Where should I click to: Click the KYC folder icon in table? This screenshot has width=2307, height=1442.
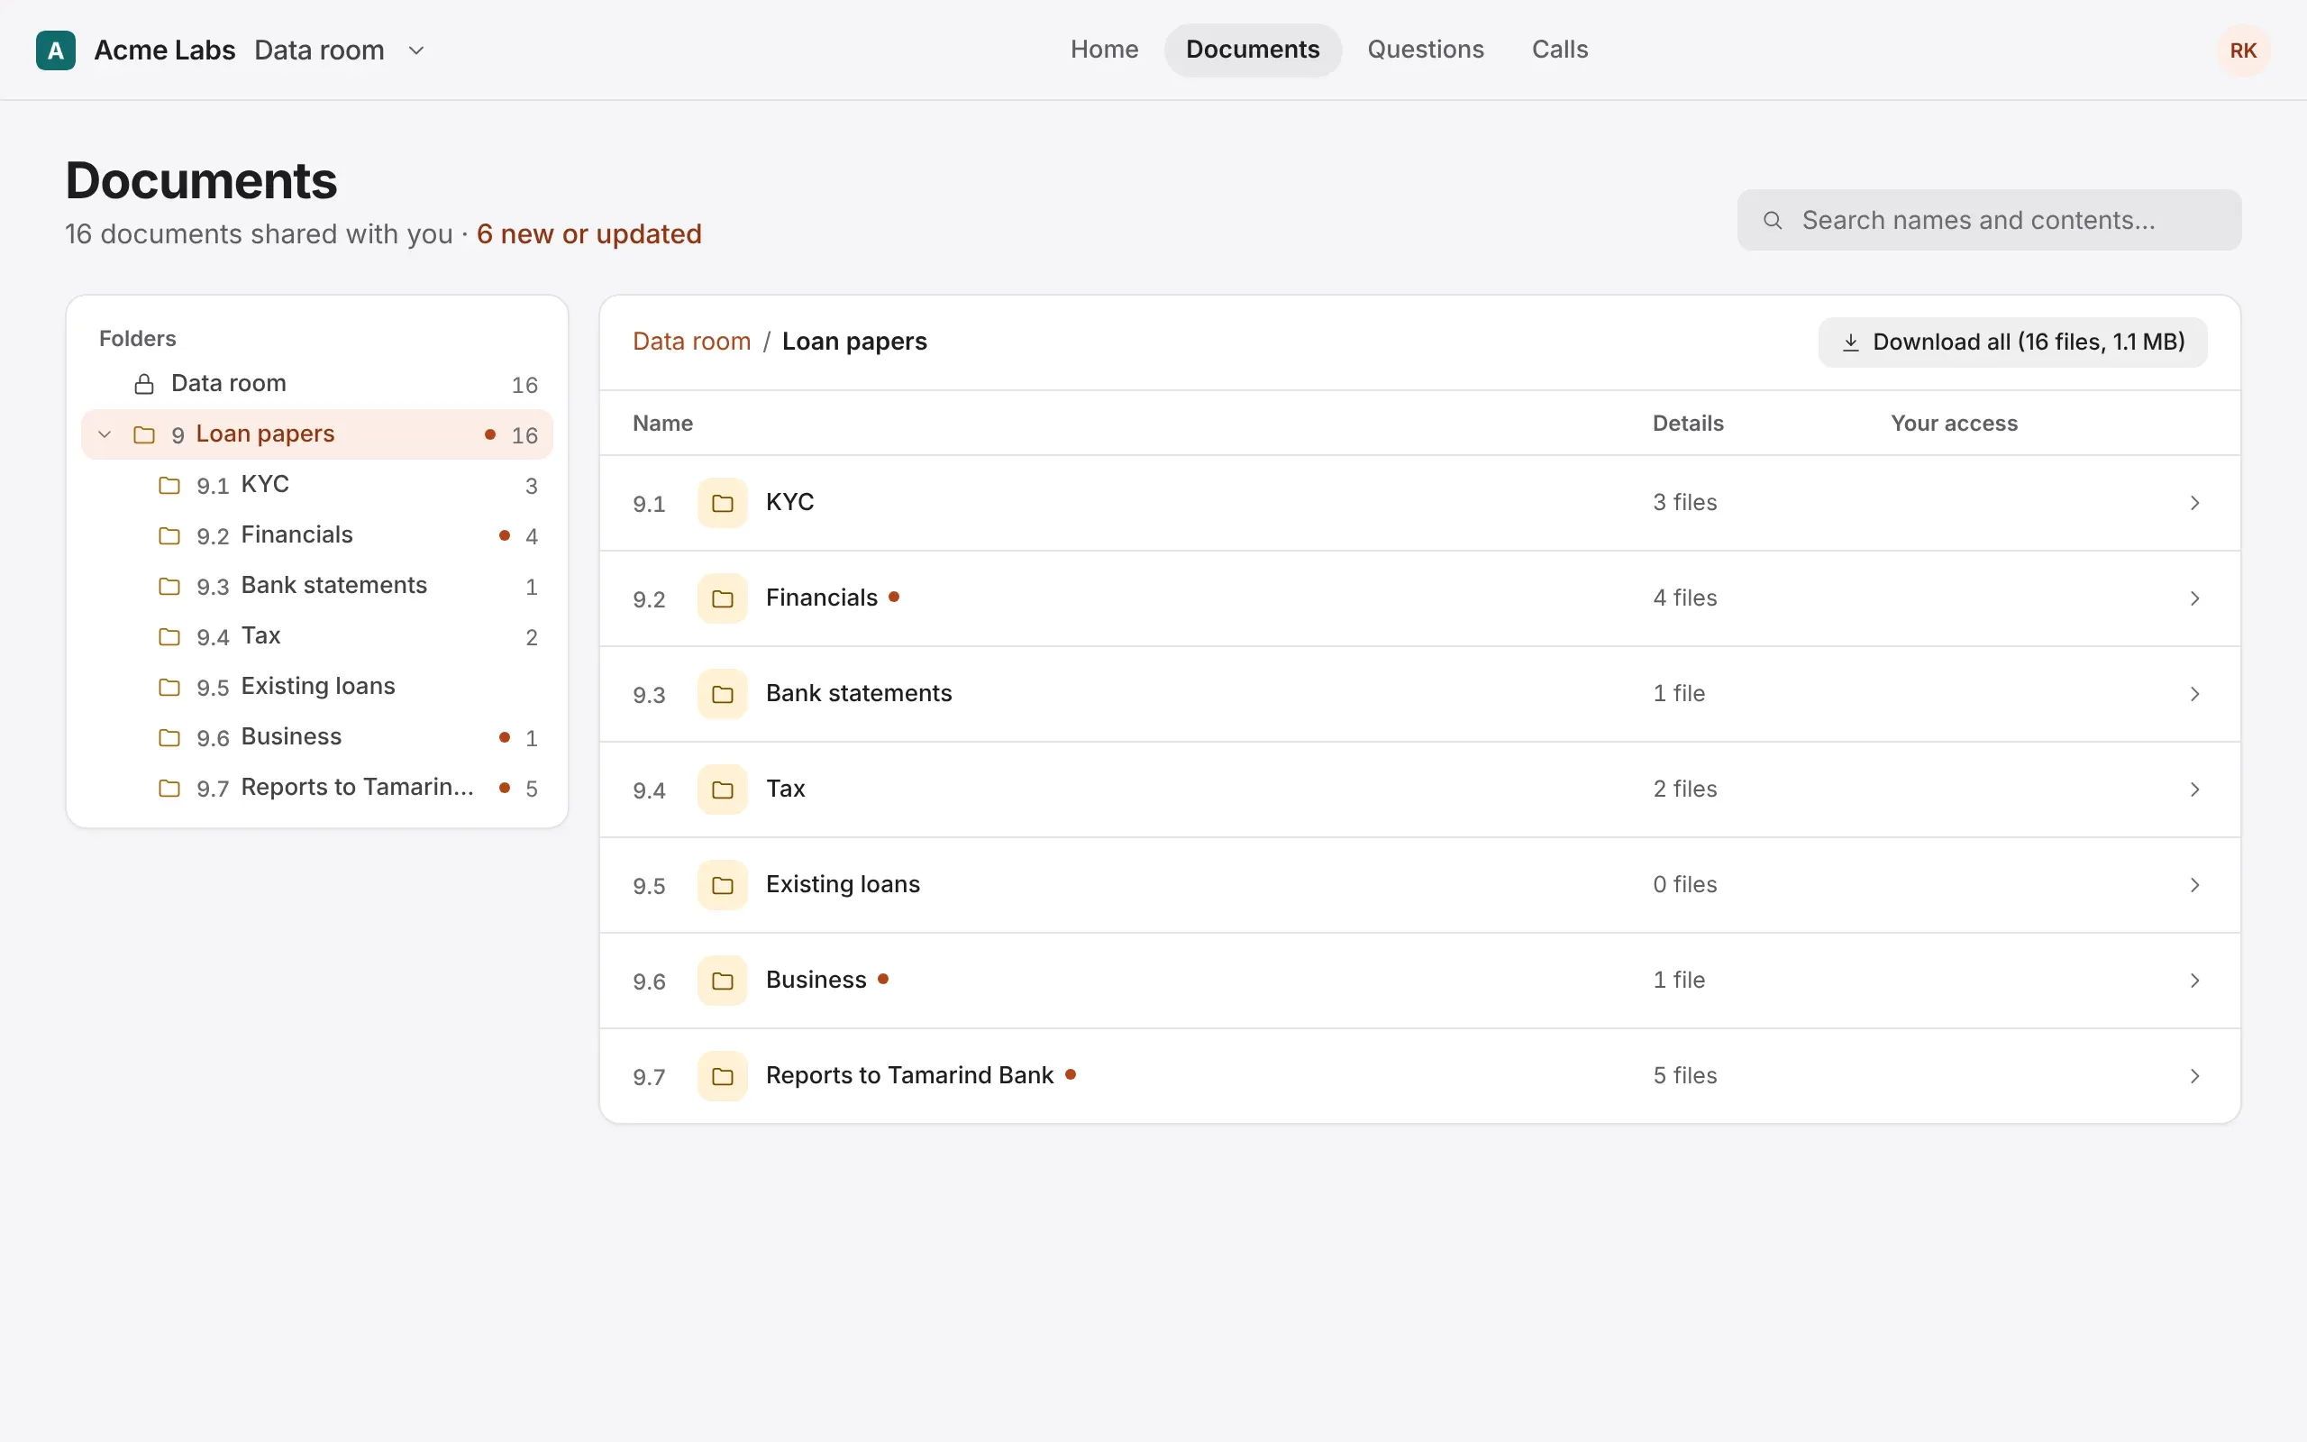(722, 503)
